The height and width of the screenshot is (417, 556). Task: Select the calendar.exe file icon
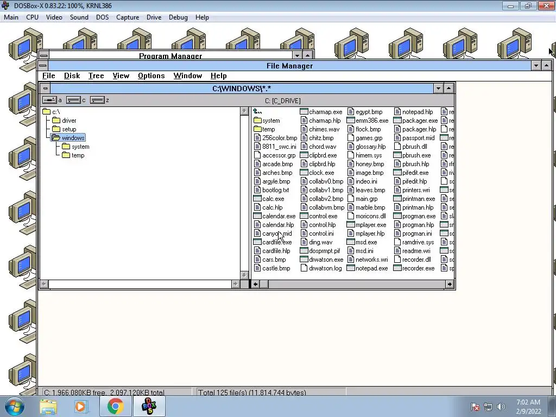click(257, 216)
